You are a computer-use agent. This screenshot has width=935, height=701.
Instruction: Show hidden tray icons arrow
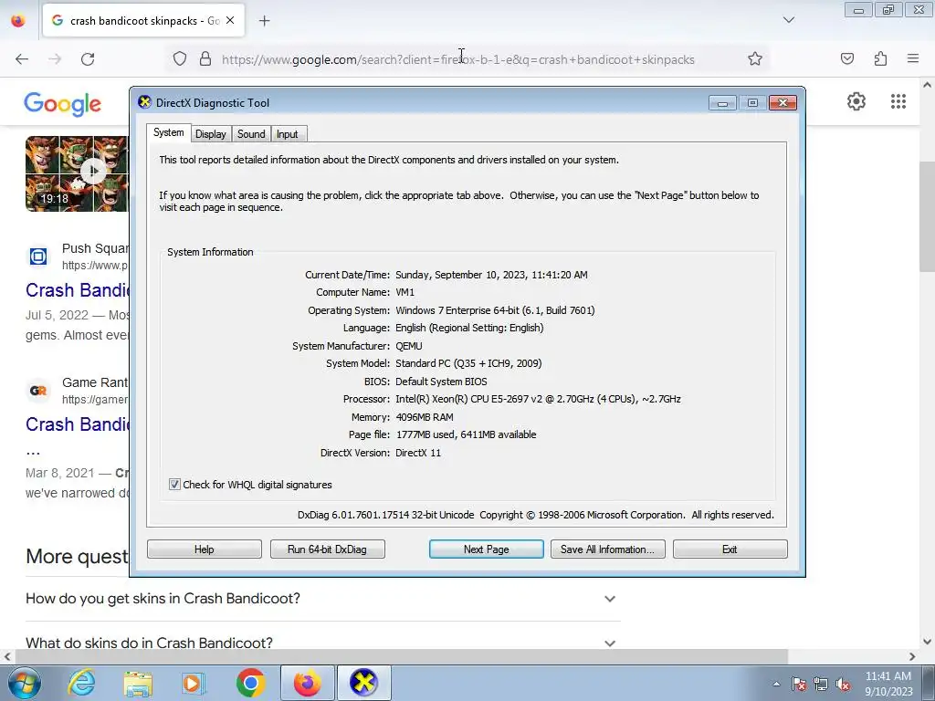[776, 684]
